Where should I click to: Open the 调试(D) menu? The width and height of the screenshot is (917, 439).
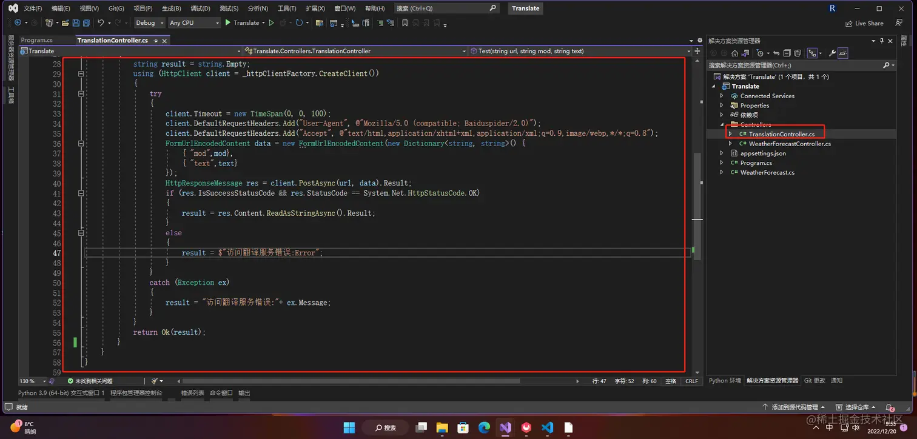click(x=200, y=8)
